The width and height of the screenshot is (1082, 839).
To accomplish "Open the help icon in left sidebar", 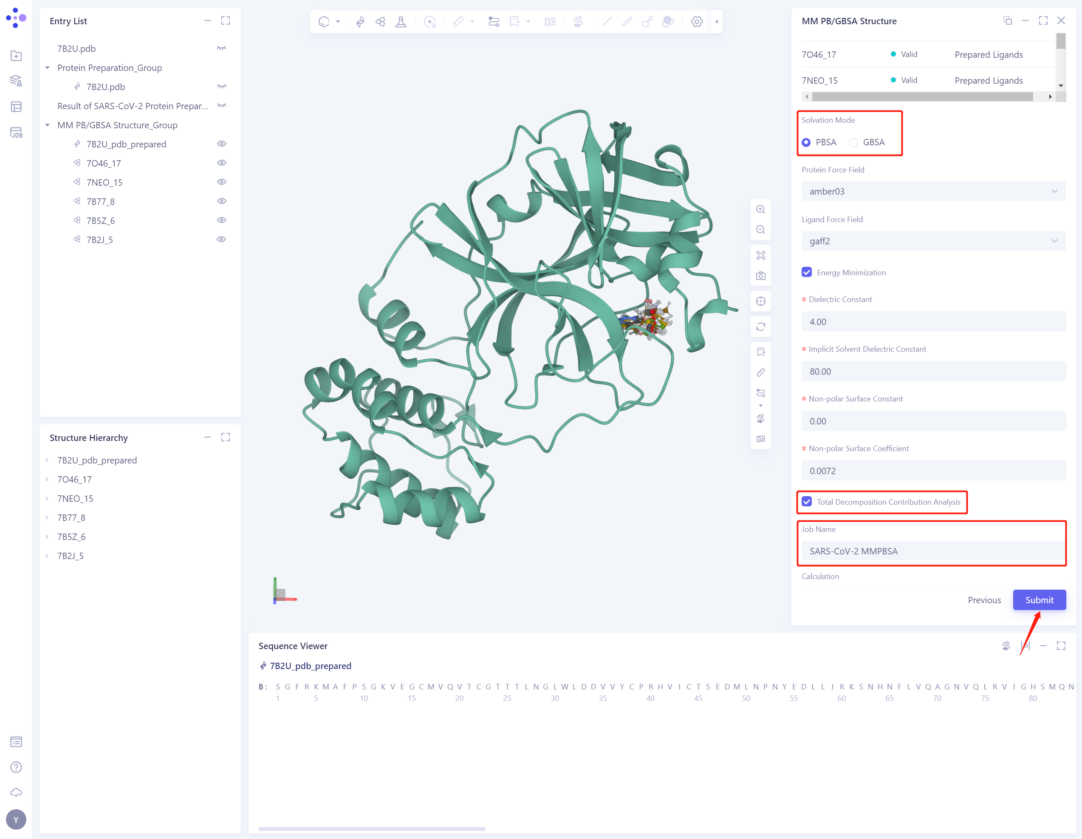I will pos(16,767).
